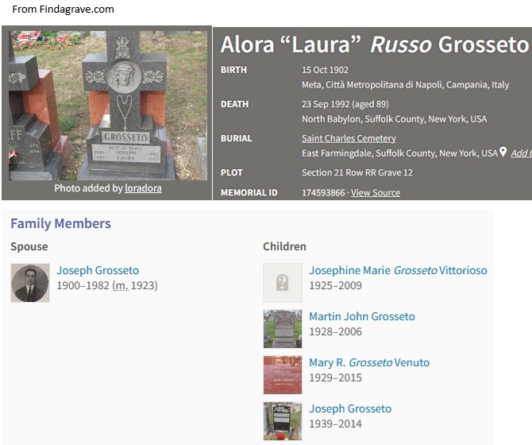532x445 pixels.
Task: Open Mary R. Grosseto Venuto memorial
Action: pos(369,362)
